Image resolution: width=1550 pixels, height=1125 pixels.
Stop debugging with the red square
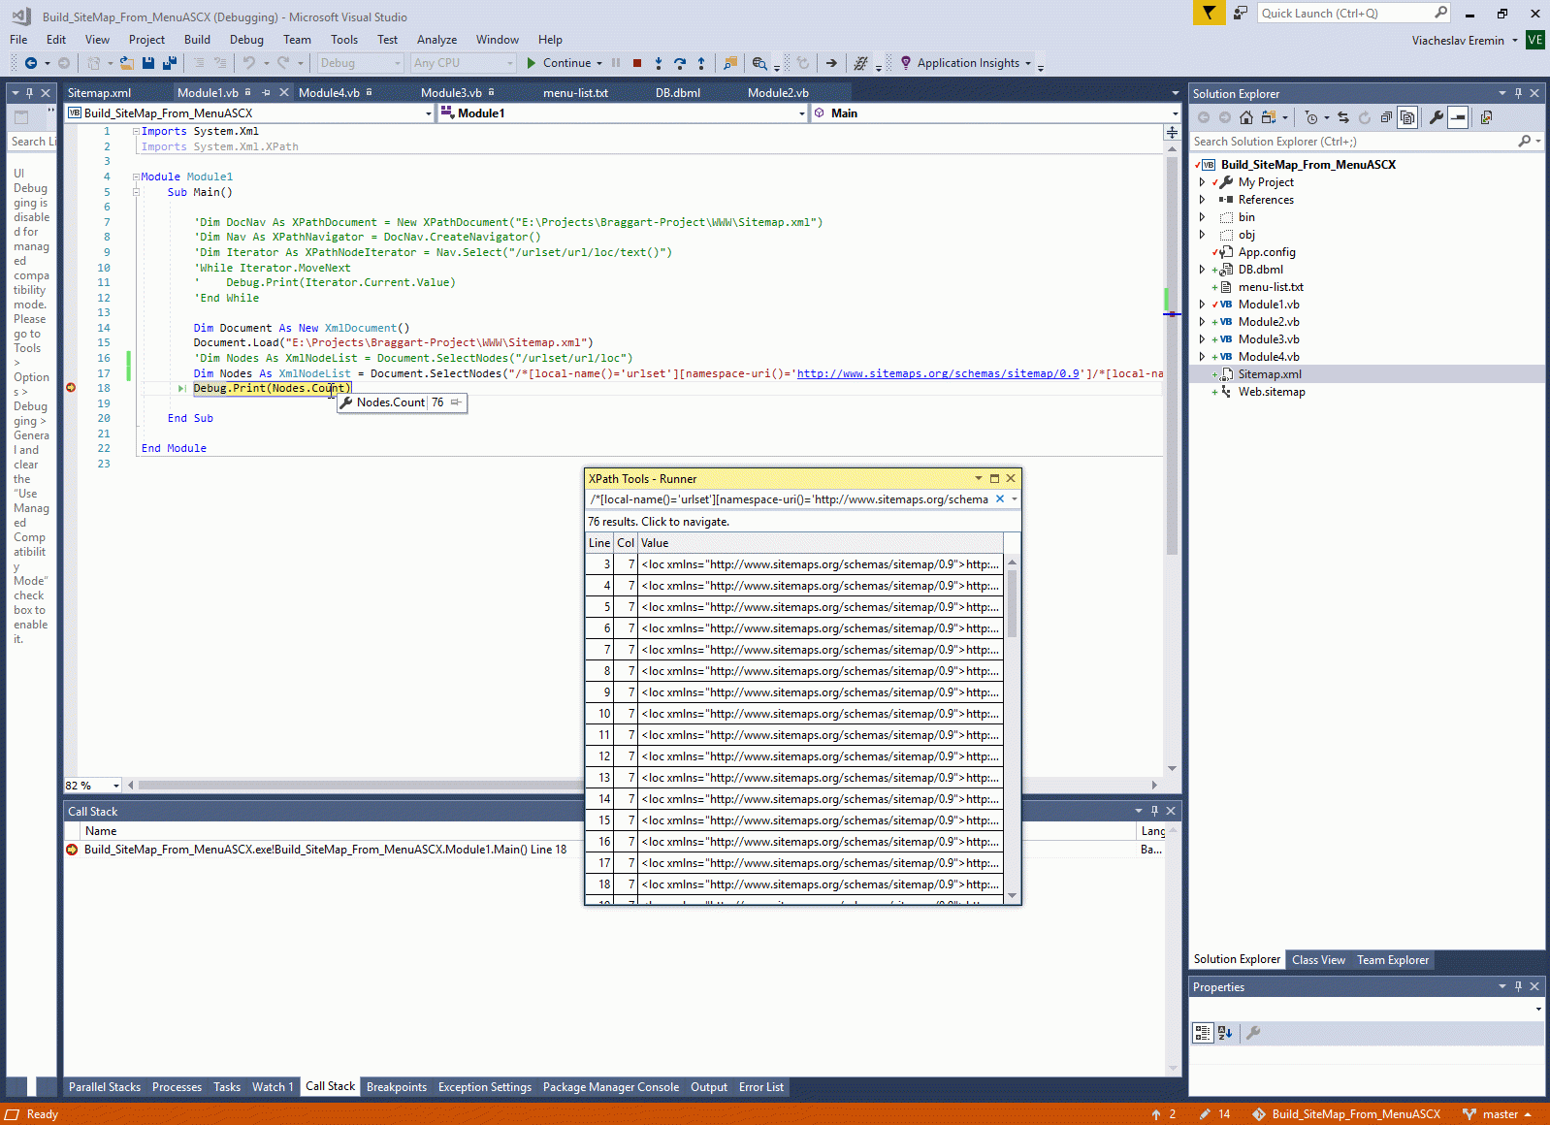tap(637, 63)
